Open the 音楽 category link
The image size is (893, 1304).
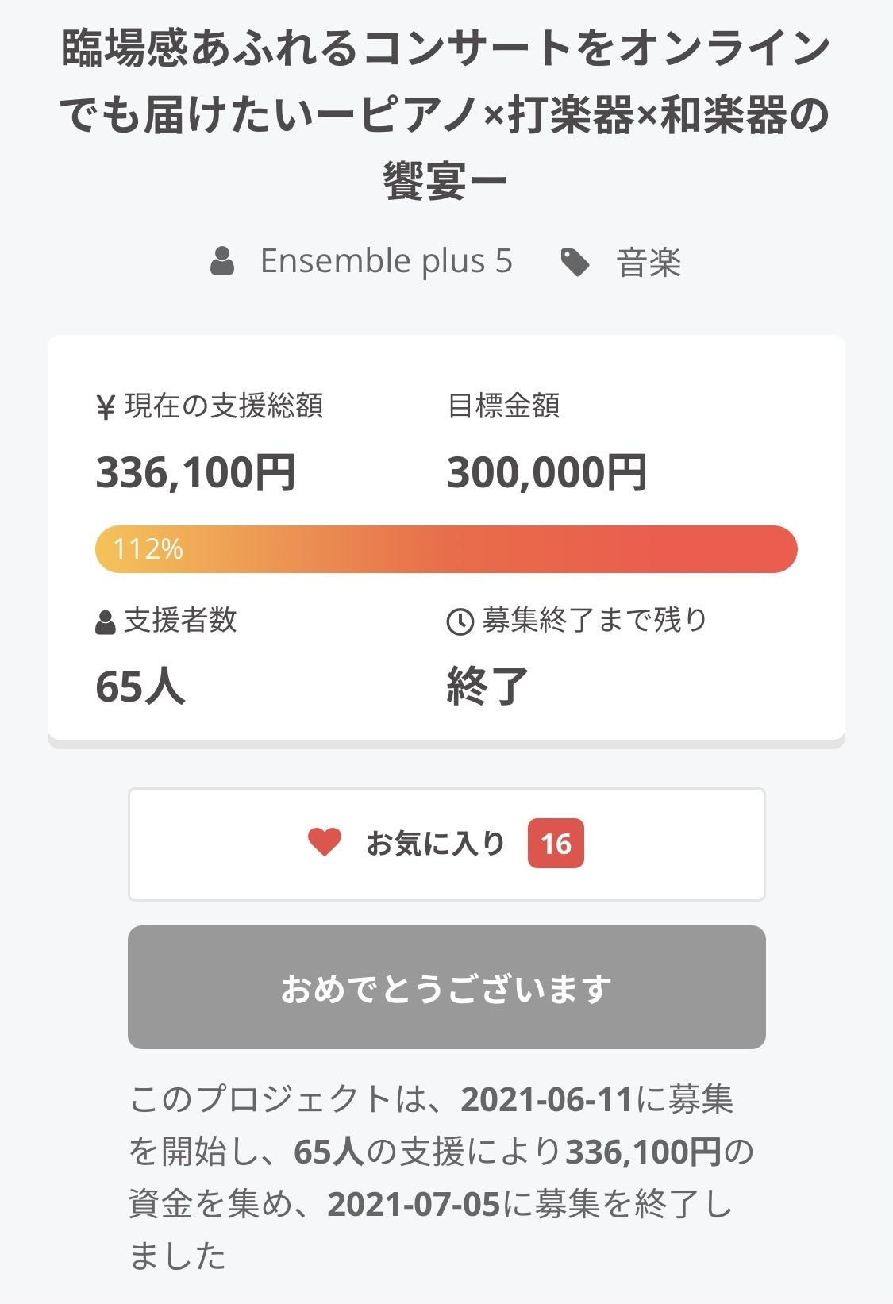click(649, 263)
